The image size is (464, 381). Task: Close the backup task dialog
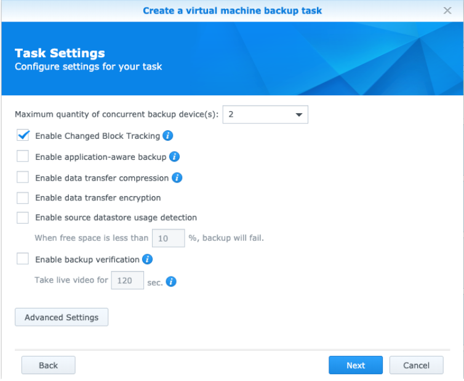447,10
